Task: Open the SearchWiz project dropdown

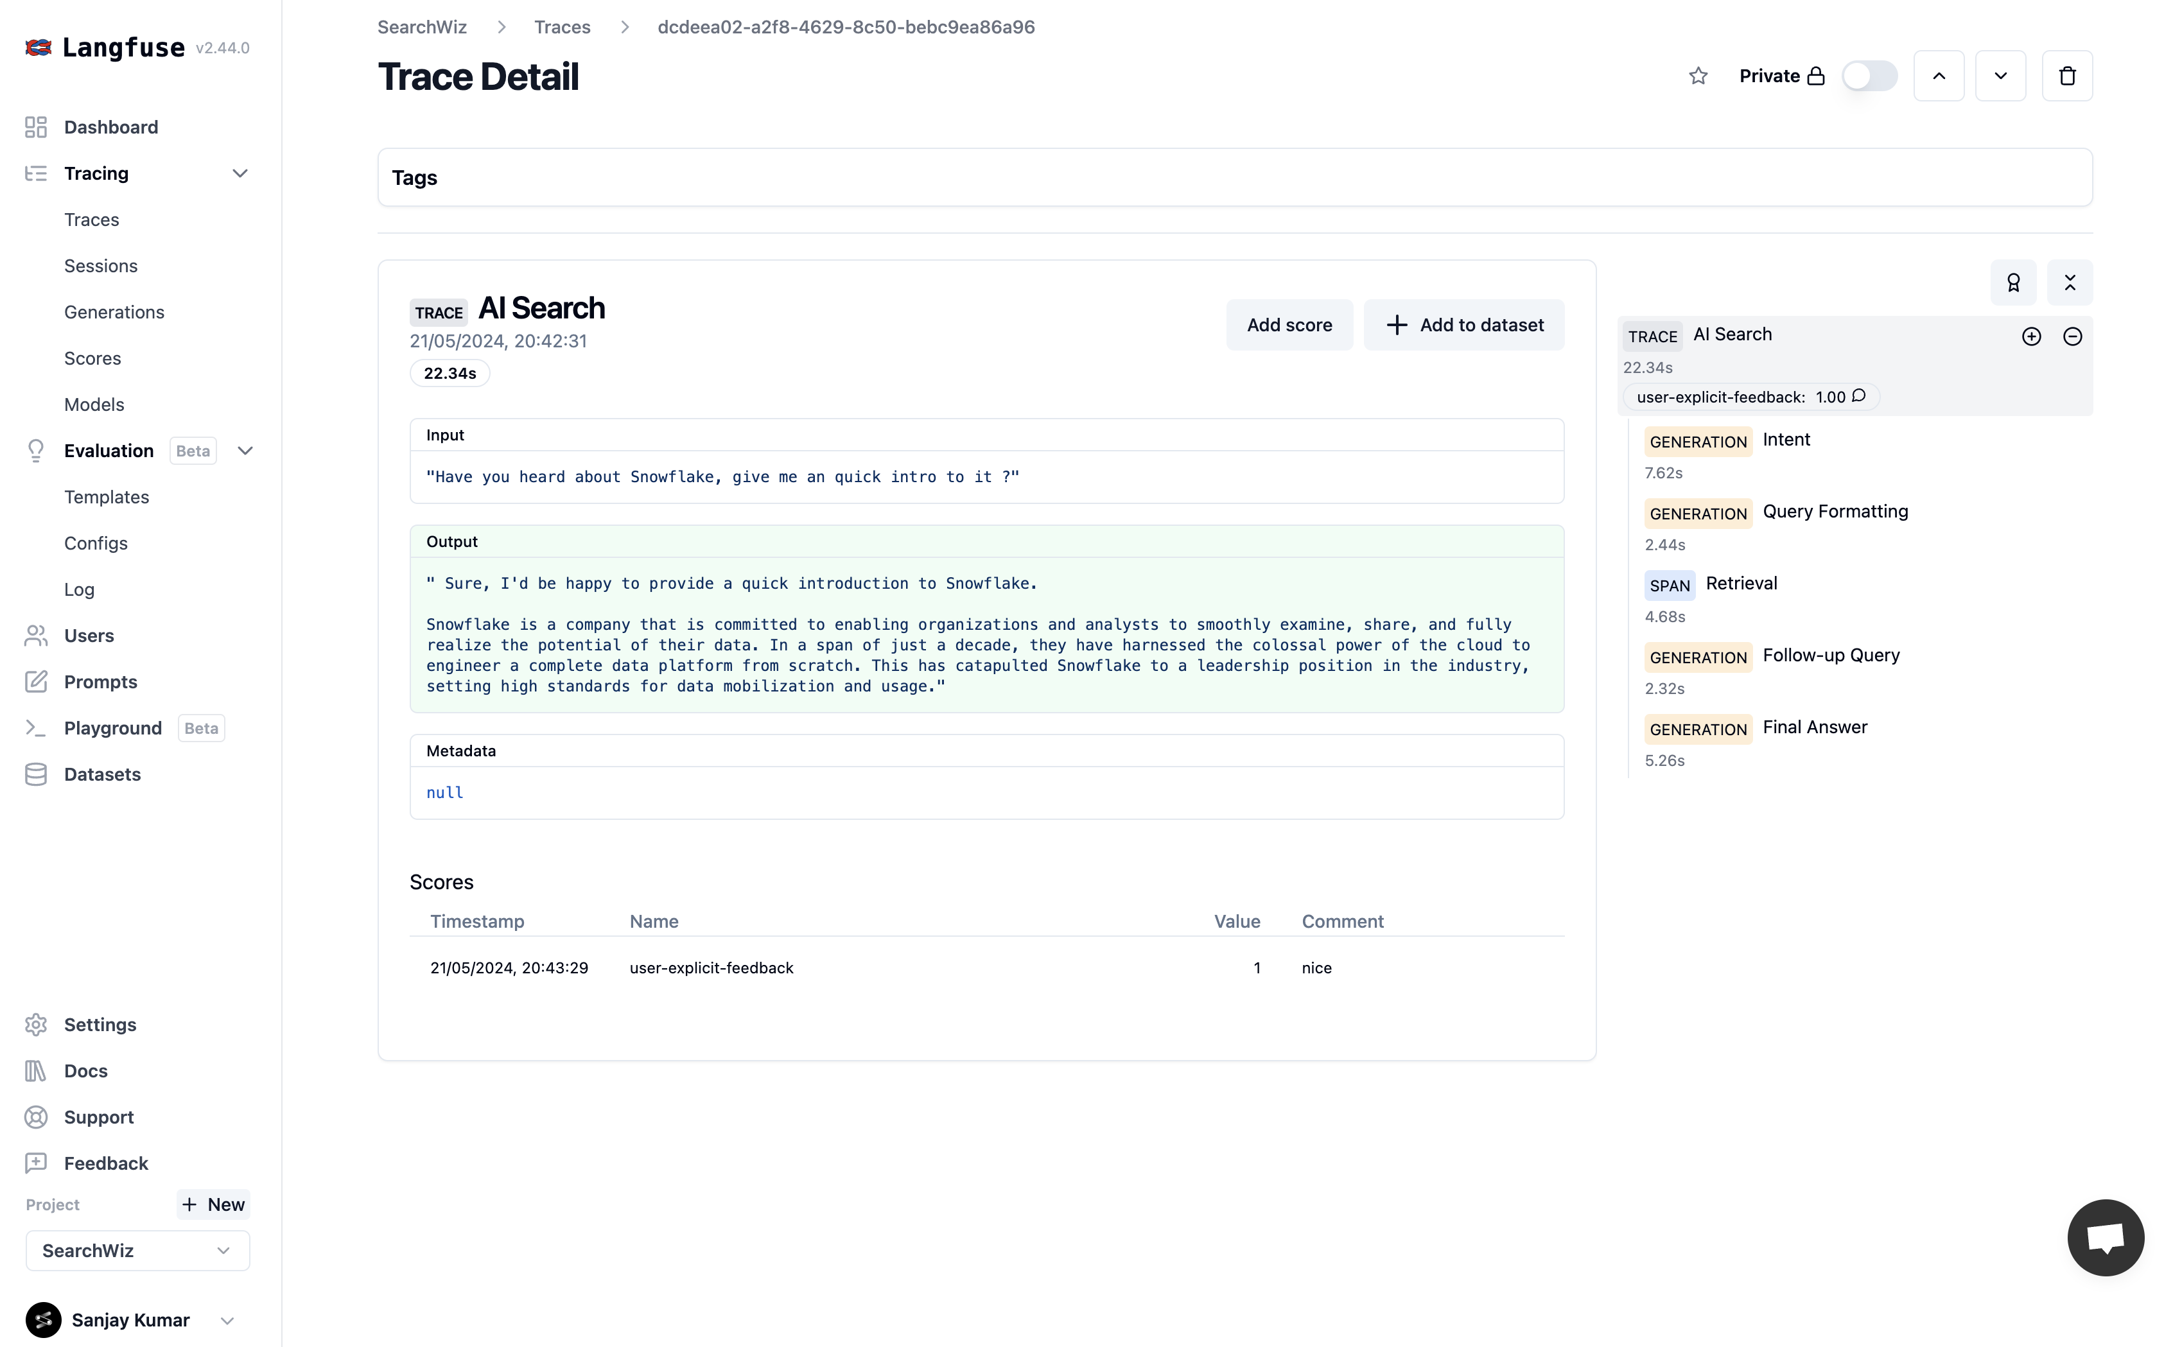Action: click(x=137, y=1250)
